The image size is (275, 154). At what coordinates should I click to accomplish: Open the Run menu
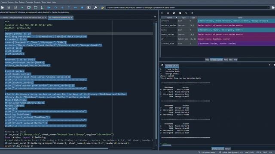click(16, 2)
